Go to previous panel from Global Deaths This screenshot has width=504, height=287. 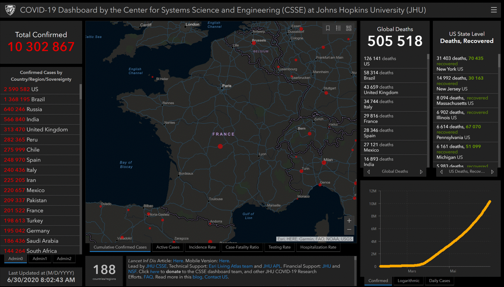[369, 172]
